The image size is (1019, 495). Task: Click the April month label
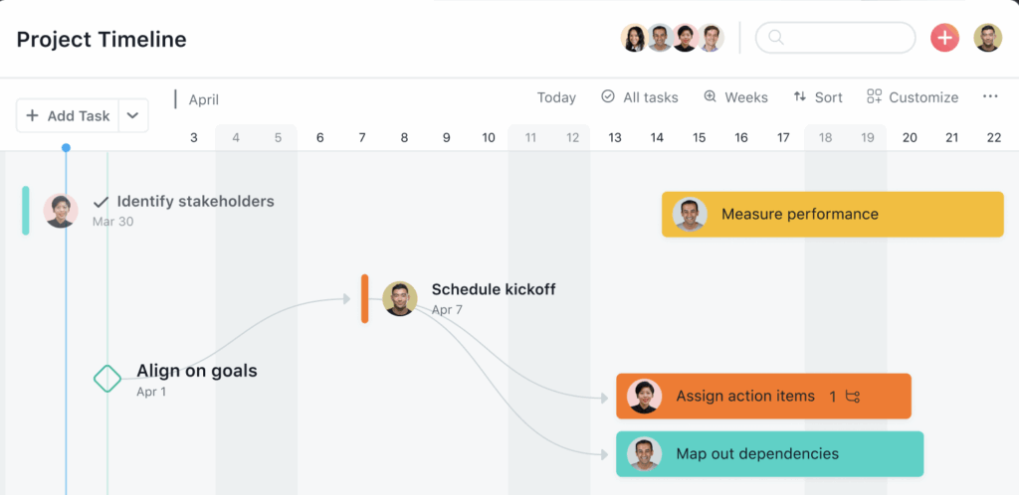point(204,100)
